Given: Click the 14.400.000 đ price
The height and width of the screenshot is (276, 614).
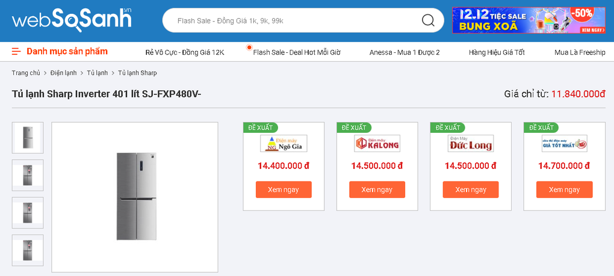Looking at the screenshot, I should click(284, 166).
